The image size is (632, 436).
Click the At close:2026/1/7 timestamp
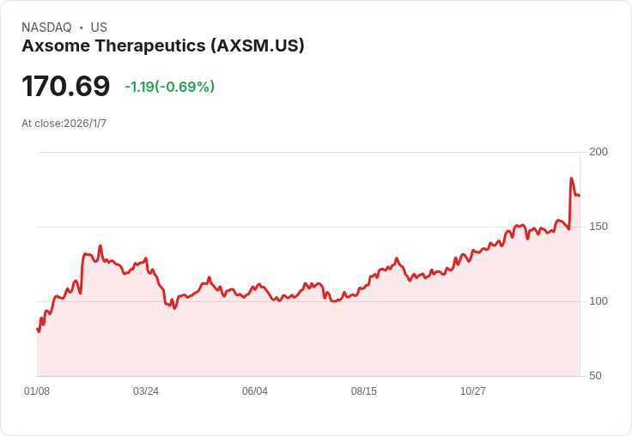(64, 124)
